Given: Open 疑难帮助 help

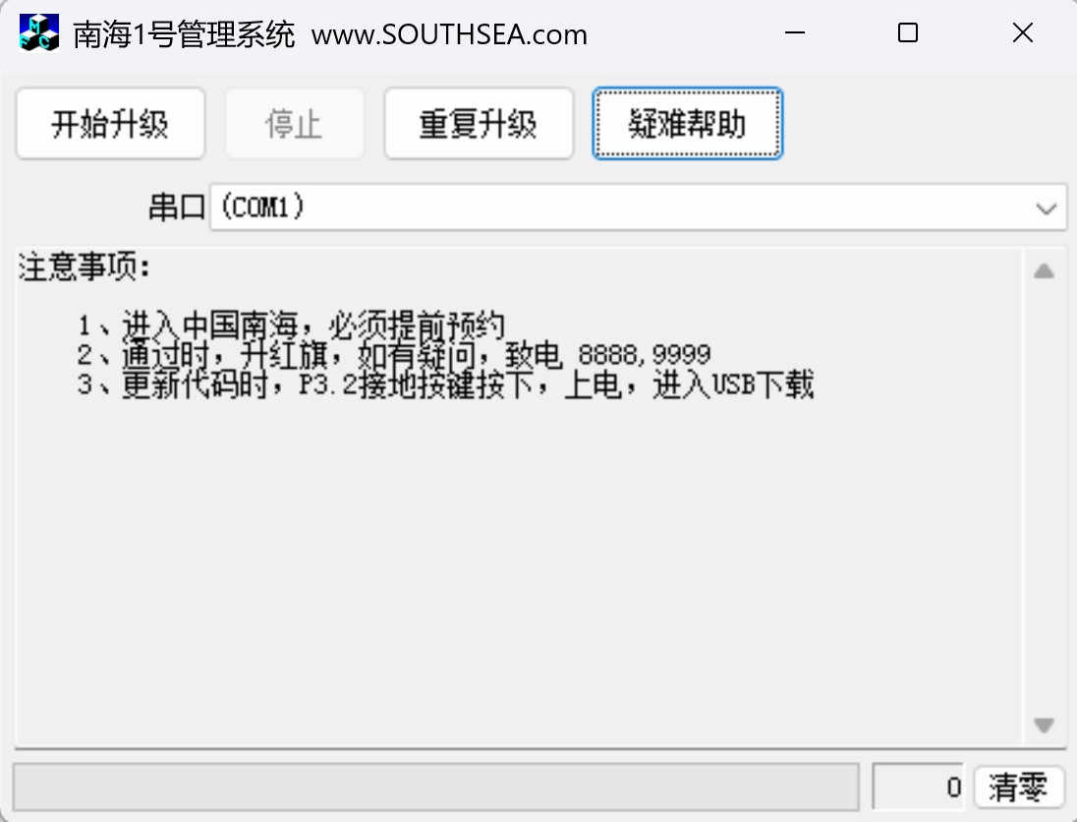Looking at the screenshot, I should (687, 124).
